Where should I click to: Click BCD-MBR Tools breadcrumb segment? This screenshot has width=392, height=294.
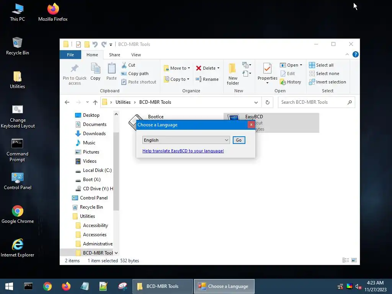[x=155, y=102]
